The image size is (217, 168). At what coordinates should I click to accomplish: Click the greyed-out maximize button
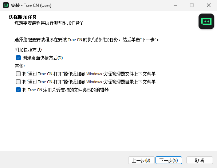point(192,5)
